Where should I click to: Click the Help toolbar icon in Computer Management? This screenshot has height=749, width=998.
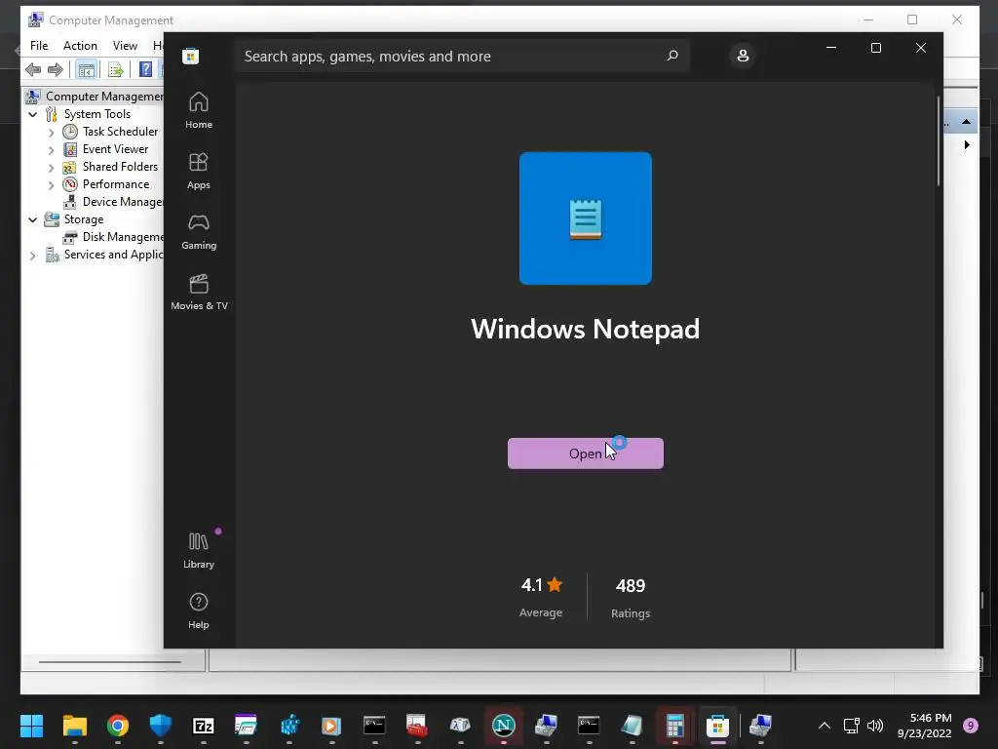[146, 69]
